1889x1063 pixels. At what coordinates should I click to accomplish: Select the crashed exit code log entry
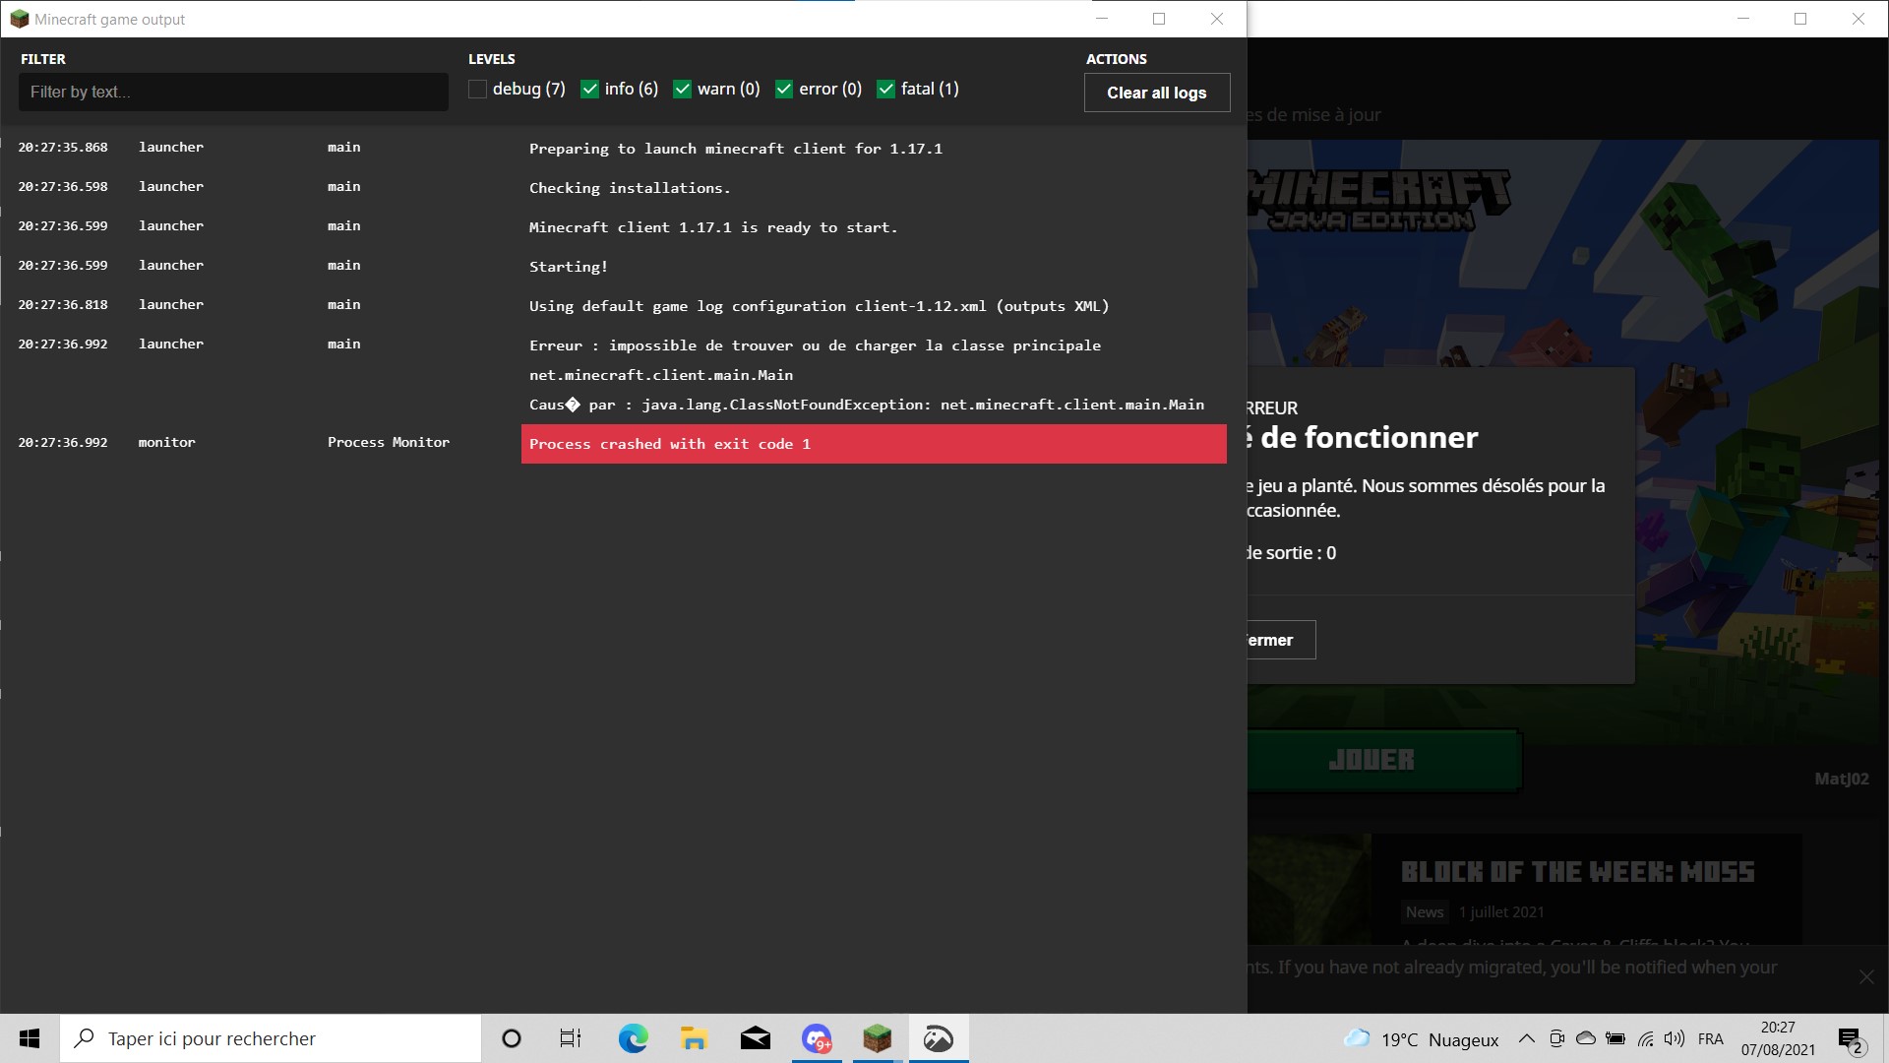click(x=873, y=444)
